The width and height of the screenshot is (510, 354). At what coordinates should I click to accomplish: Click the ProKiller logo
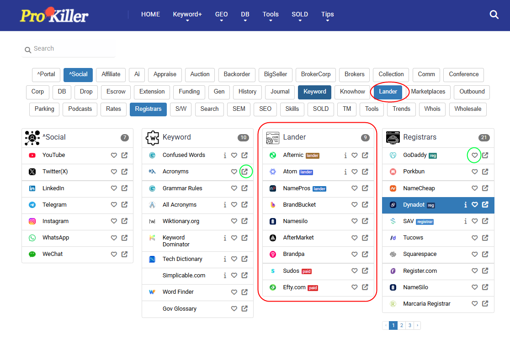pyautogui.click(x=54, y=15)
